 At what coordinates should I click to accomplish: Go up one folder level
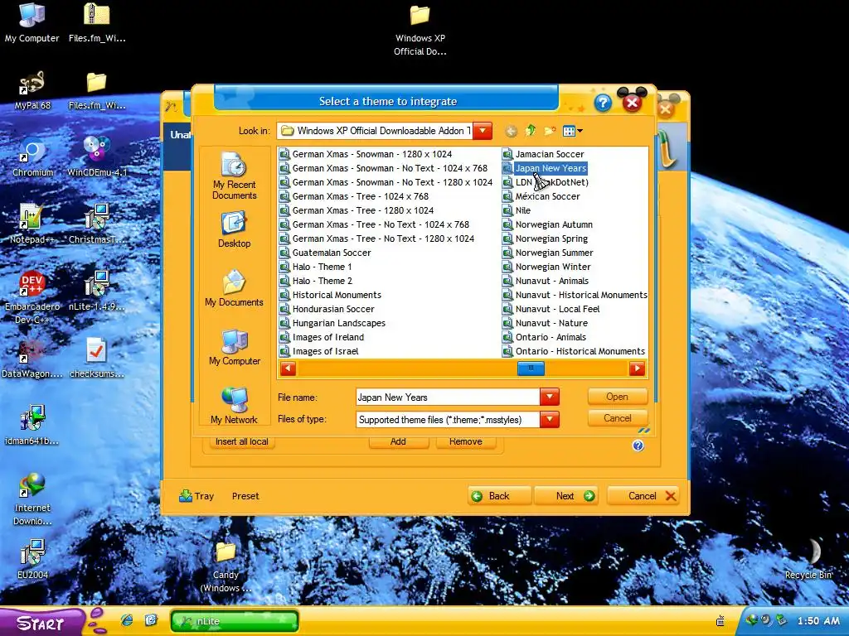[x=531, y=130]
